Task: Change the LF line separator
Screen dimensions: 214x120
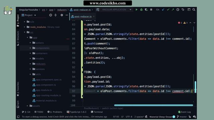Action: tap(122, 117)
